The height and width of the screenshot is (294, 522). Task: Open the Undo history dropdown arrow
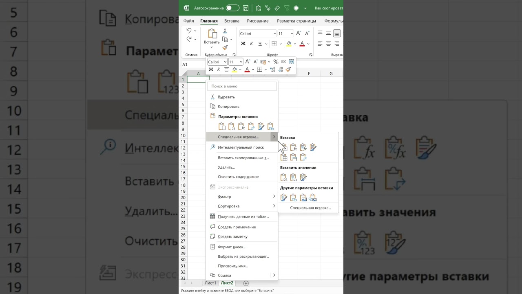pyautogui.click(x=195, y=31)
